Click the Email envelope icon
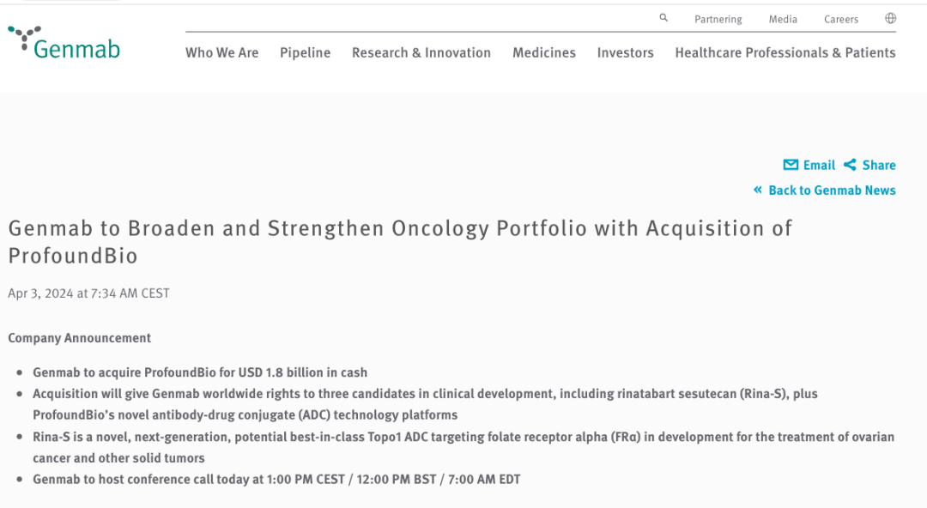927x508 pixels. coord(791,165)
